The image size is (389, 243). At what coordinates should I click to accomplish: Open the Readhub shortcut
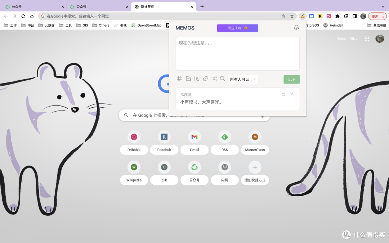click(x=164, y=143)
